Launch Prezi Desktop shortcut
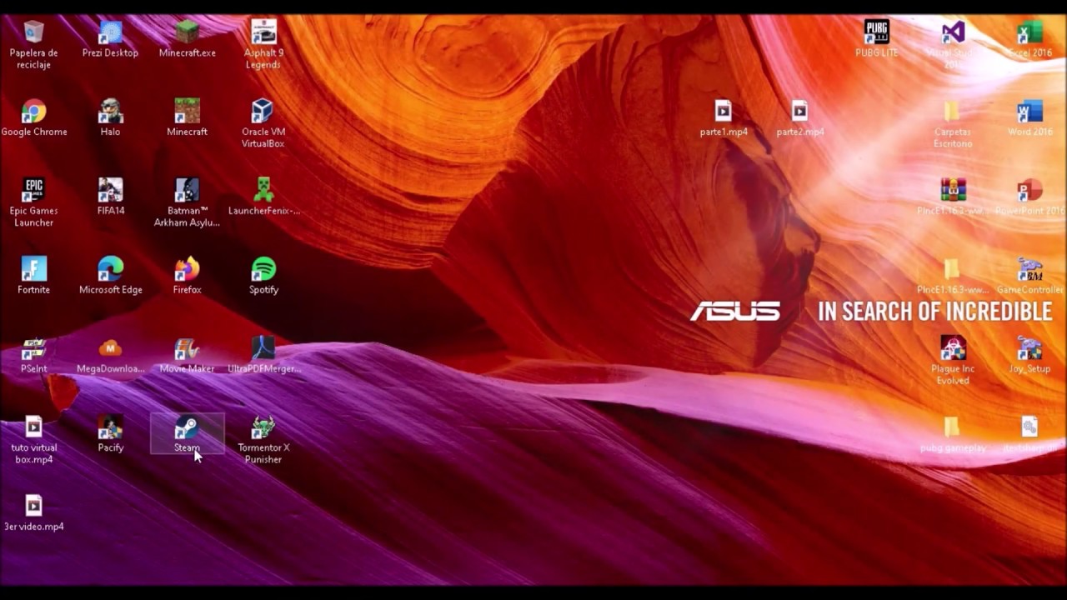 click(x=110, y=38)
